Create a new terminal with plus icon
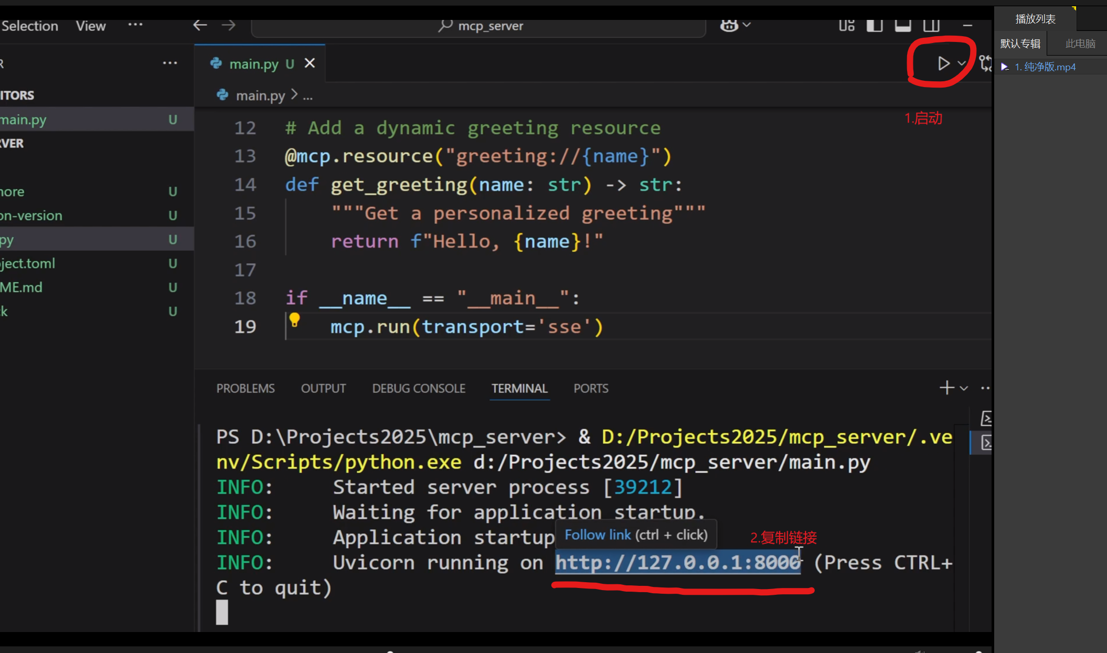 click(946, 388)
